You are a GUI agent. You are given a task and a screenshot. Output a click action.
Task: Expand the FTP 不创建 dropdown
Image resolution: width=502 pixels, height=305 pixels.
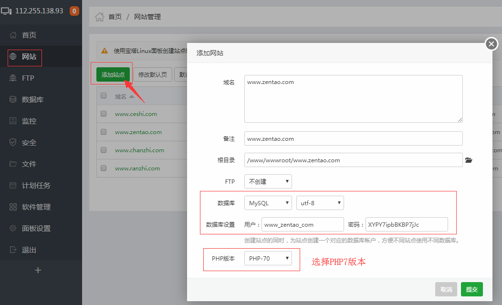pos(268,181)
